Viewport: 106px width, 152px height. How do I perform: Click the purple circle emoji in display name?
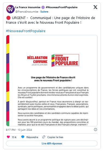pyautogui.click(x=43, y=7)
